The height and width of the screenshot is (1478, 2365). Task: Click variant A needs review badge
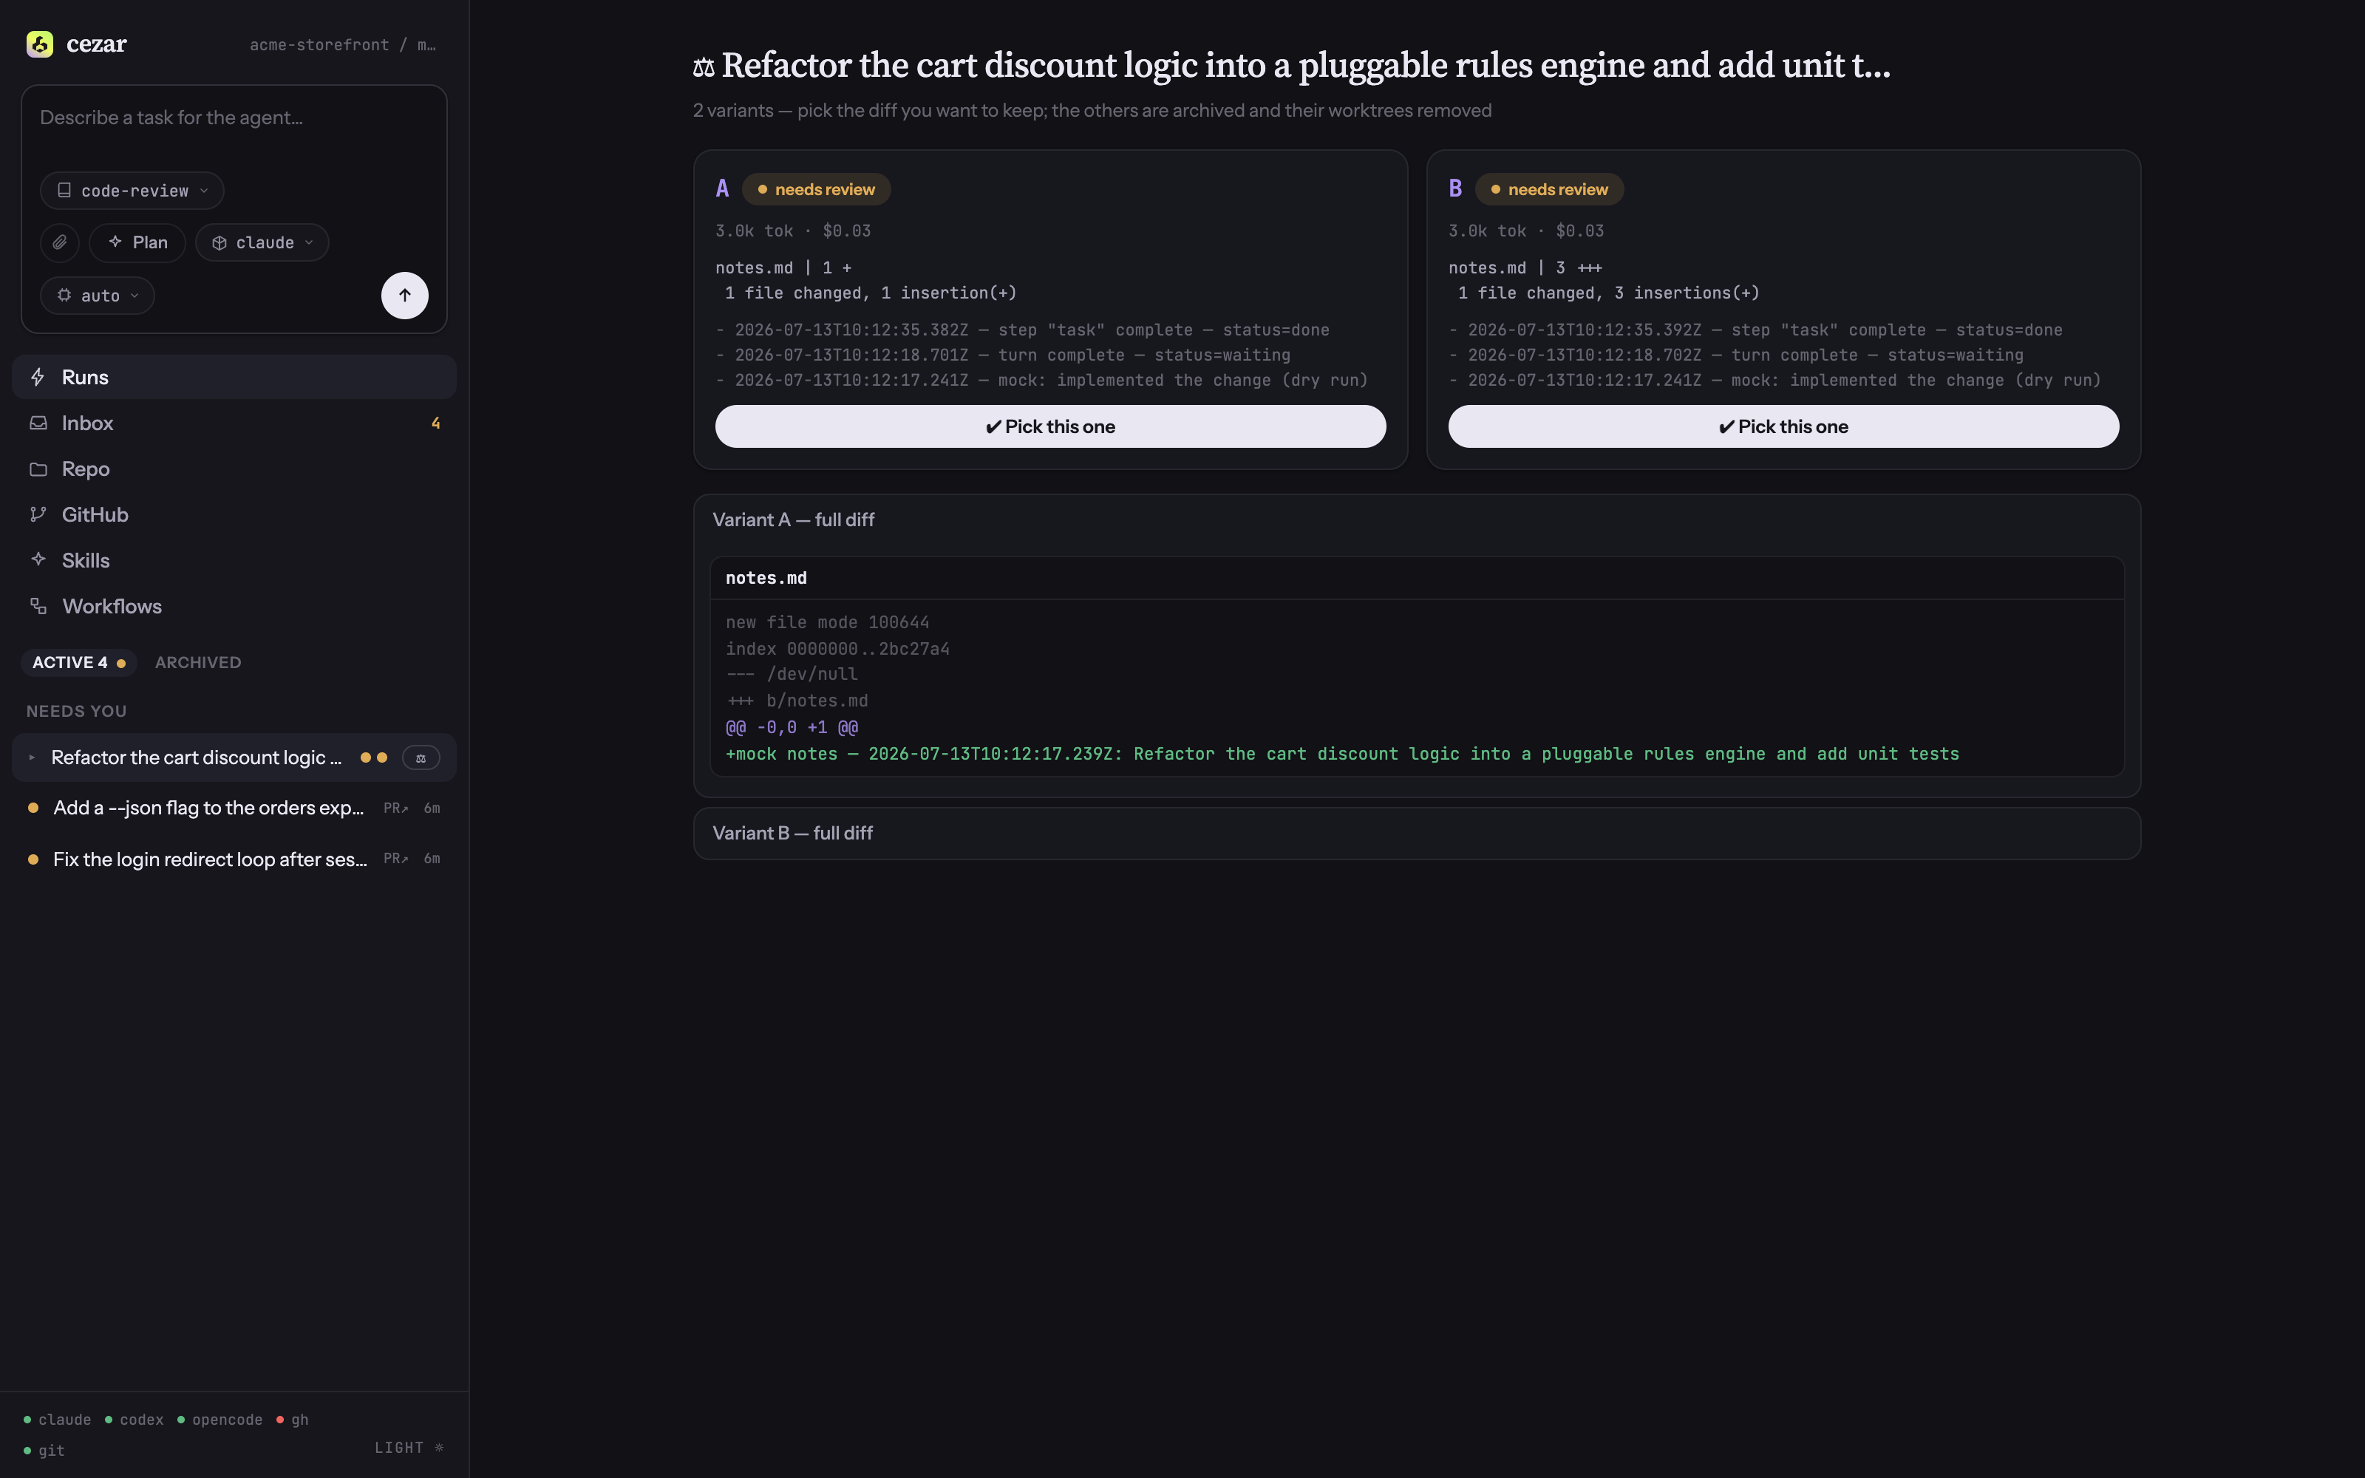(x=816, y=190)
